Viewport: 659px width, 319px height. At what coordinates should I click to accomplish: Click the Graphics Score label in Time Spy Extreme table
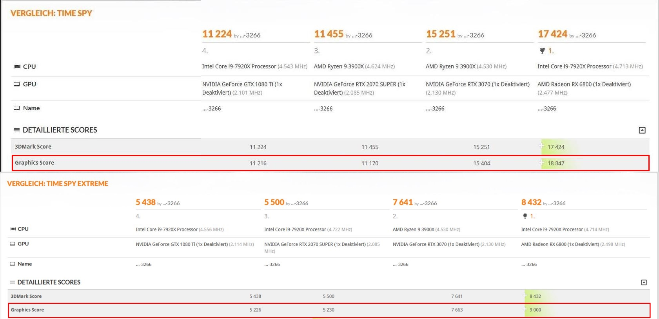tap(27, 310)
